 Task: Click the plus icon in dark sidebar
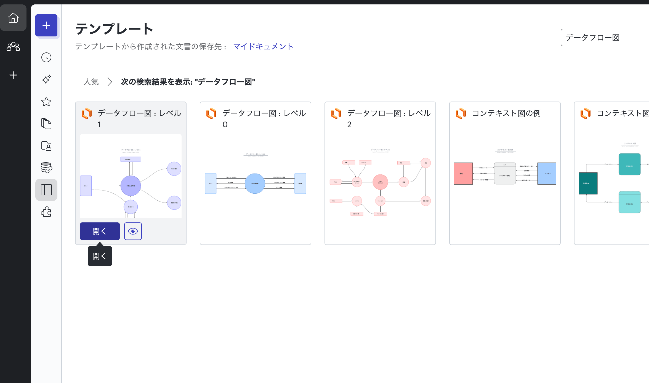pos(13,75)
